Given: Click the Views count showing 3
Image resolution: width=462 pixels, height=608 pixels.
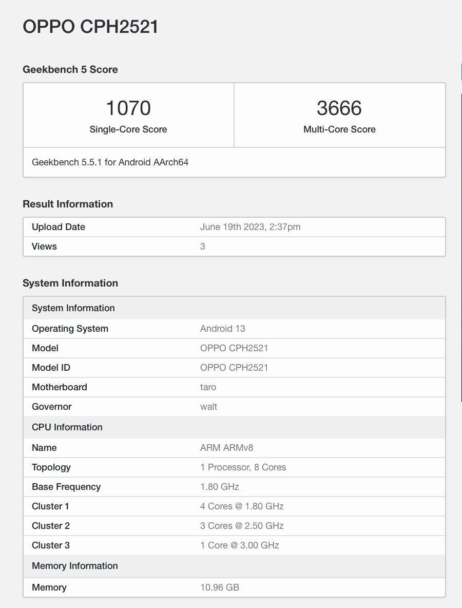Looking at the screenshot, I should [x=202, y=246].
